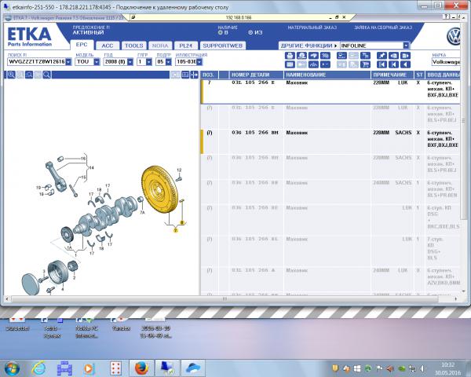Open the ГЛГР main group dropdown
The image size is (471, 377).
point(149,61)
